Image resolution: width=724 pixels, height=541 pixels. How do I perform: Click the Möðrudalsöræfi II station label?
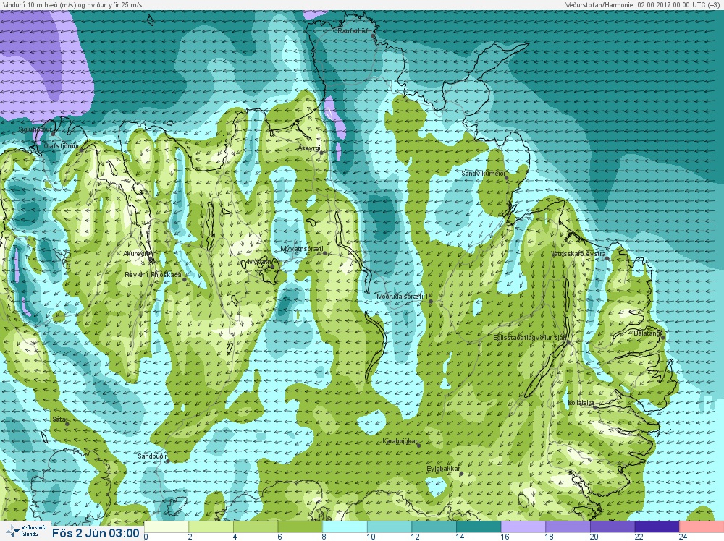click(x=403, y=297)
